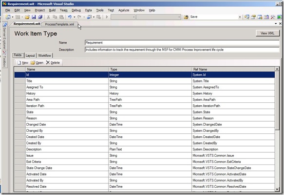Open the Edit menu
284x195 pixels.
(x=17, y=10)
